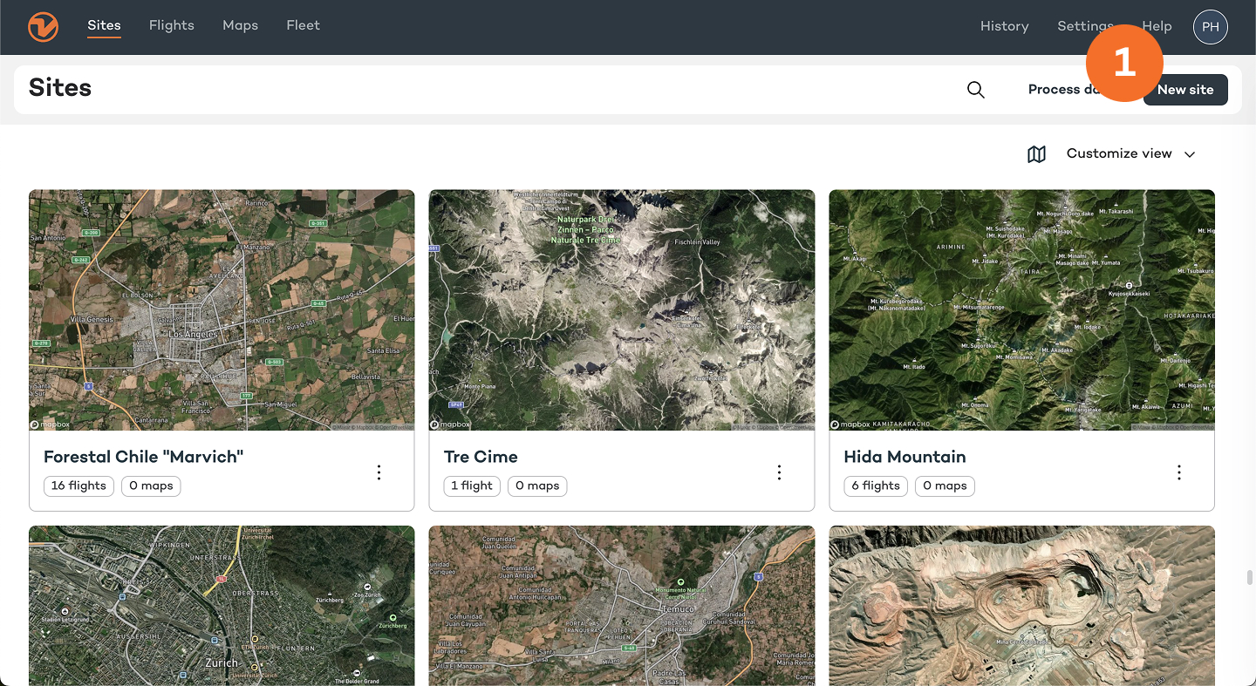Viewport: 1256px width, 686px height.
Task: Open History in the top bar
Action: 1004,26
